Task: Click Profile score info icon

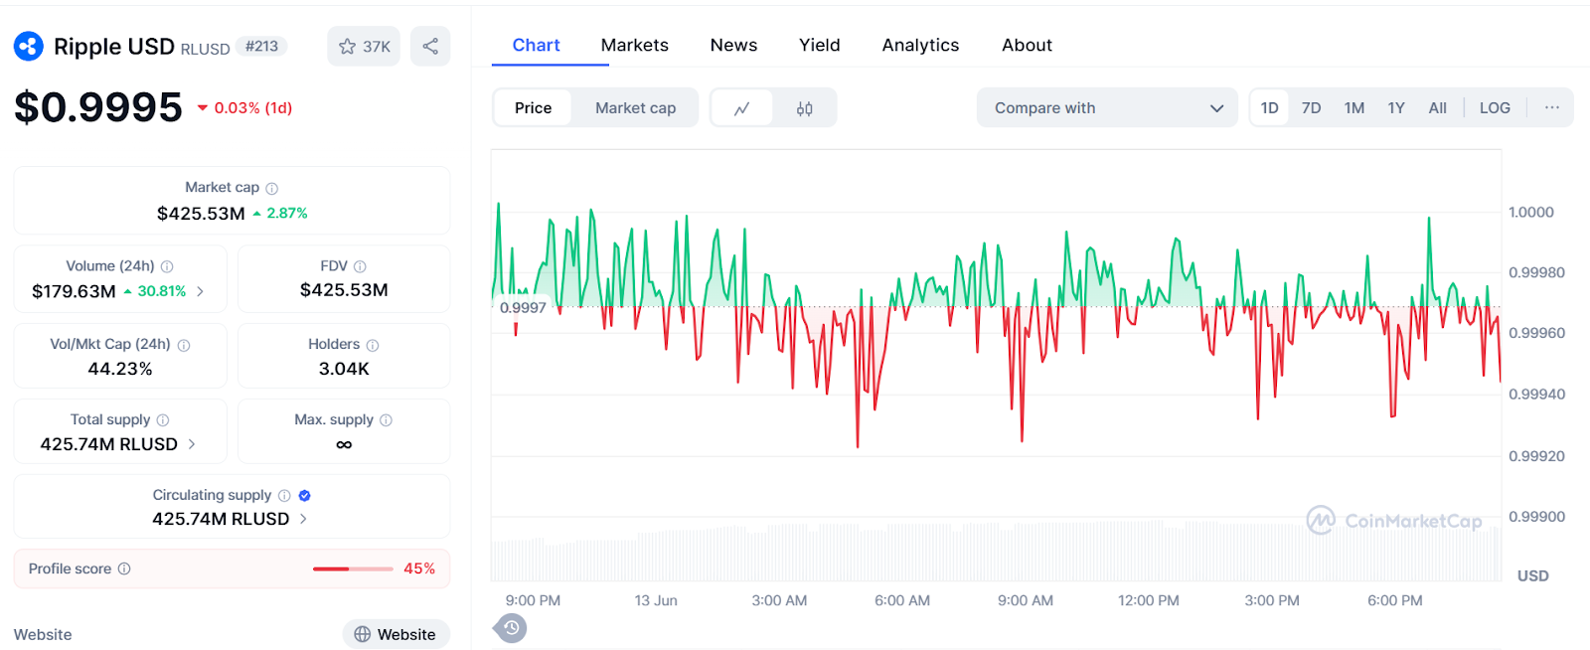Action: (x=124, y=569)
